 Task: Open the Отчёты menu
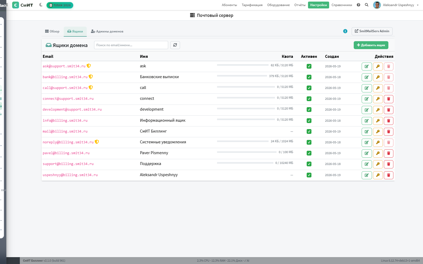pyautogui.click(x=300, y=5)
